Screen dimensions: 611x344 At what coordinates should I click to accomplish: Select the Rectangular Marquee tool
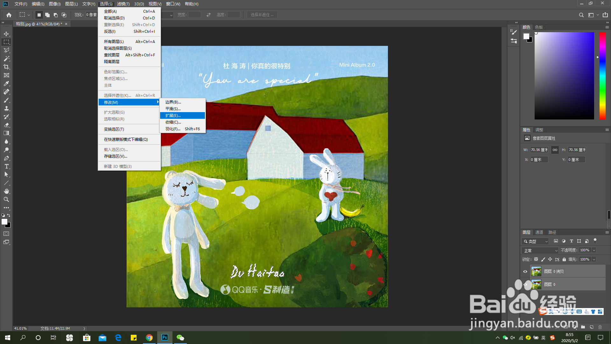click(6, 42)
